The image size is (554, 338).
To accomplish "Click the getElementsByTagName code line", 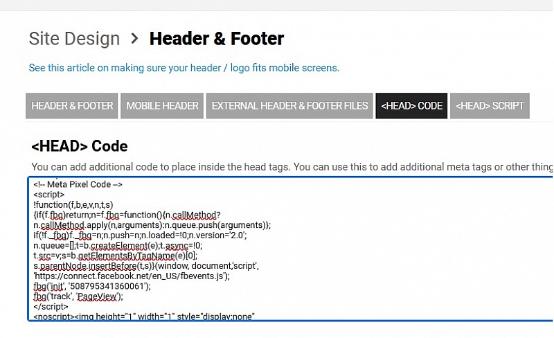I will click(x=115, y=256).
